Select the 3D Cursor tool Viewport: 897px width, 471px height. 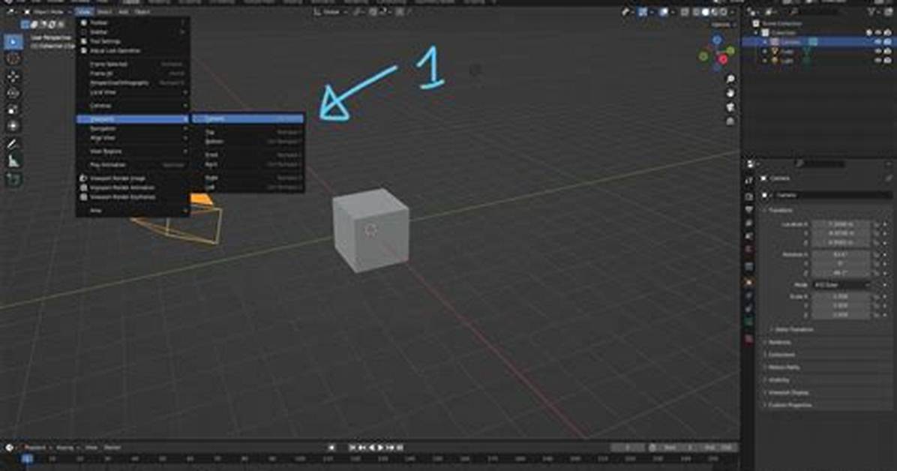point(13,58)
